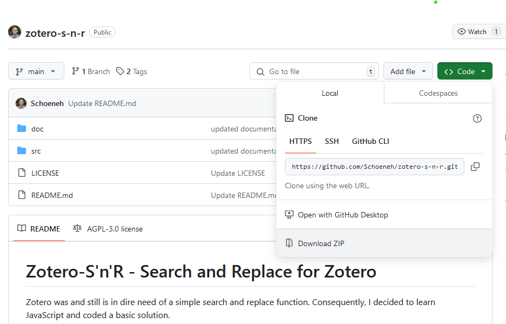View the repository's 2 Tags
Image resolution: width=506 pixels, height=324 pixels.
(x=131, y=71)
